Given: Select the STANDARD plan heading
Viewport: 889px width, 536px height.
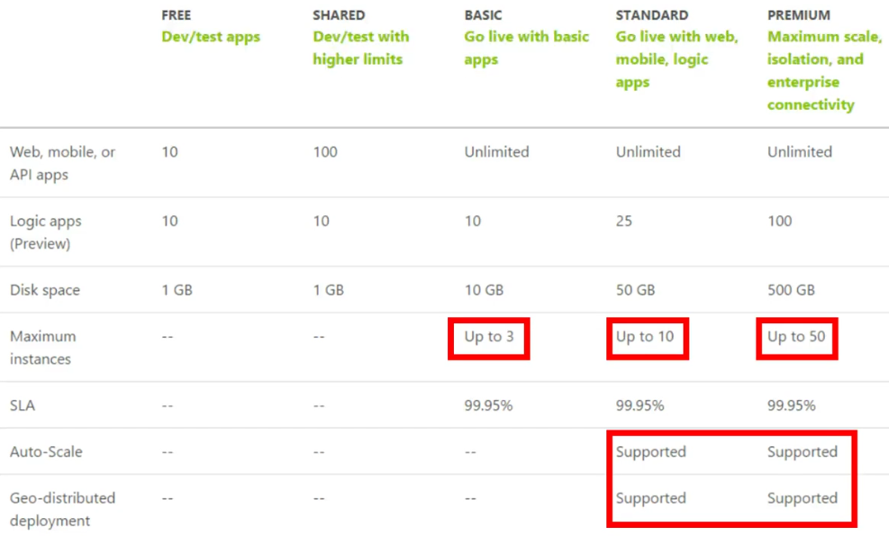Looking at the screenshot, I should click(652, 15).
